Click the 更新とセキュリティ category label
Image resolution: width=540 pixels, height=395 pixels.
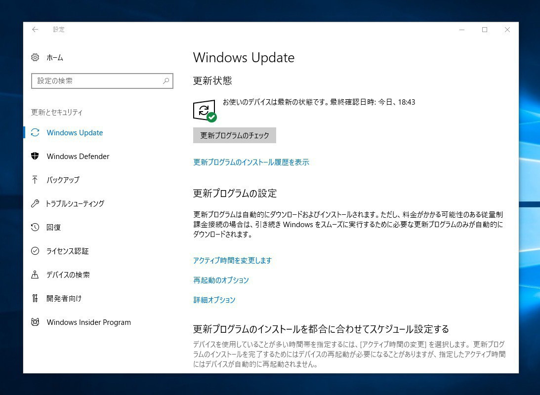tap(57, 112)
